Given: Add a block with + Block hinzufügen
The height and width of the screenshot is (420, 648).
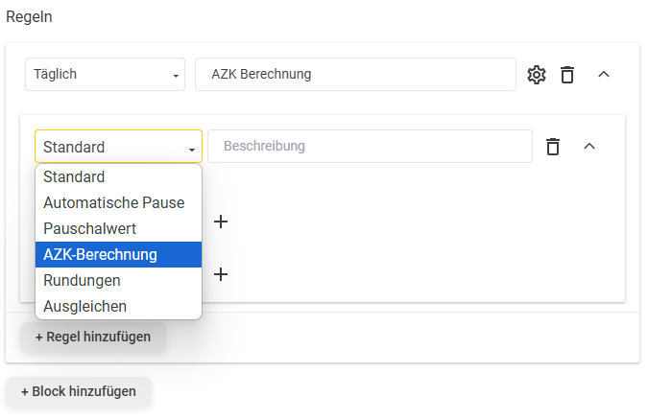Looking at the screenshot, I should 79,392.
